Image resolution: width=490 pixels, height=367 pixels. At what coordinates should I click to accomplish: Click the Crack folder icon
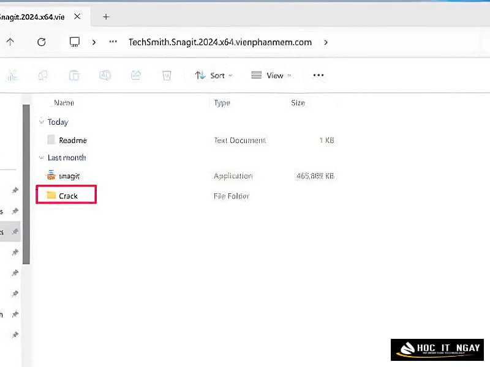click(x=51, y=195)
